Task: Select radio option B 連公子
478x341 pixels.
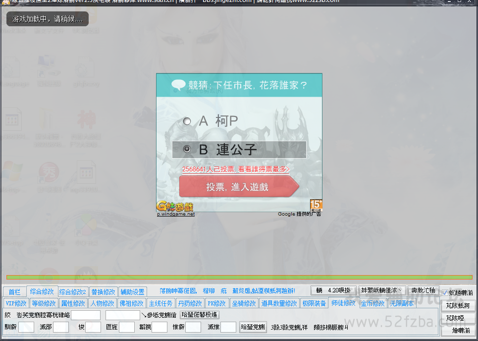Action: (x=187, y=149)
